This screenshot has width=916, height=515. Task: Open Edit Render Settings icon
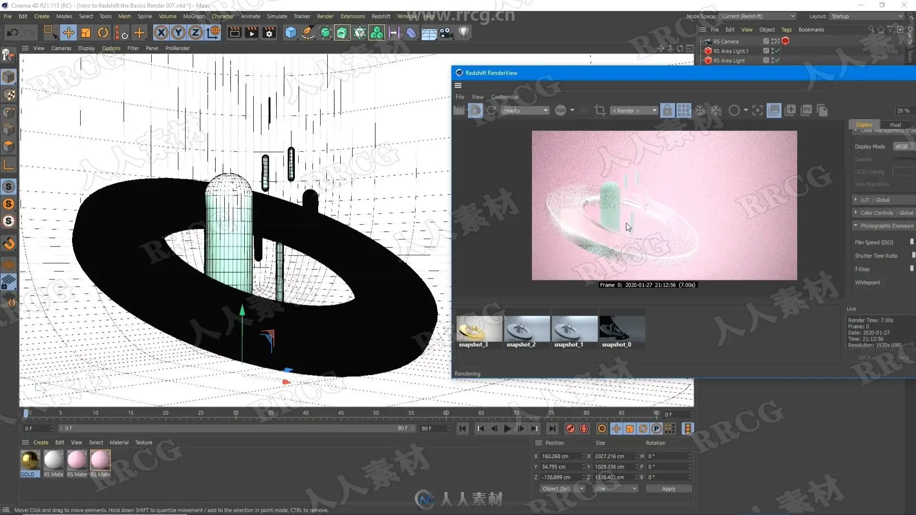coord(270,32)
